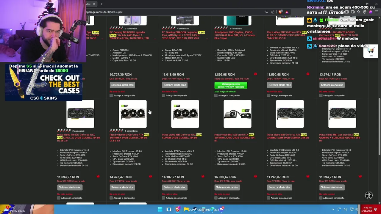Open the 2 comentarii reviews link
The image size is (381, 214).
78,131
